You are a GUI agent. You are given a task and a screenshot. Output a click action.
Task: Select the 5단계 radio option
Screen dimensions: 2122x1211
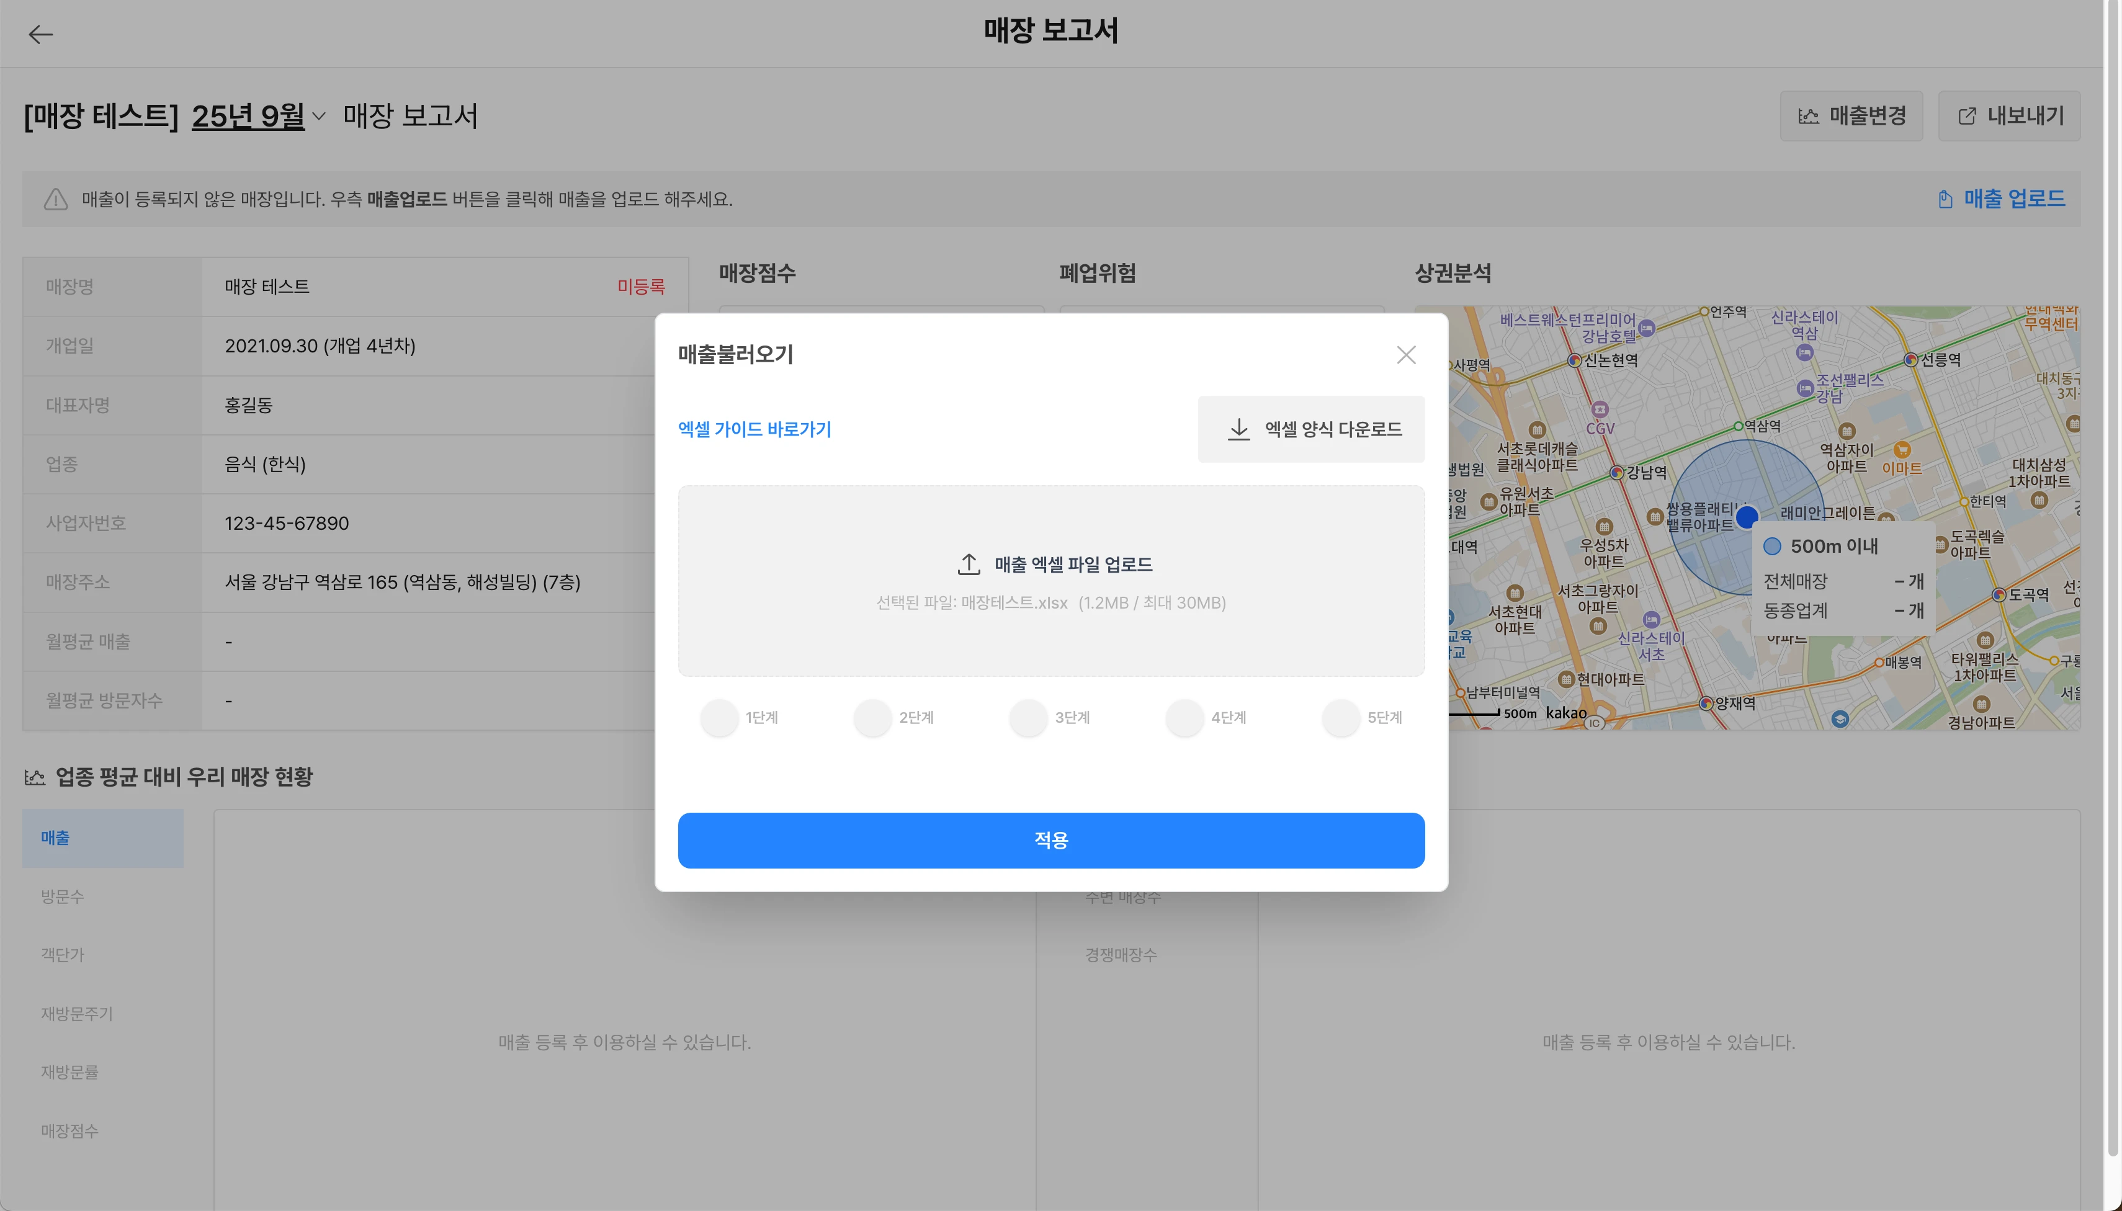(x=1341, y=717)
